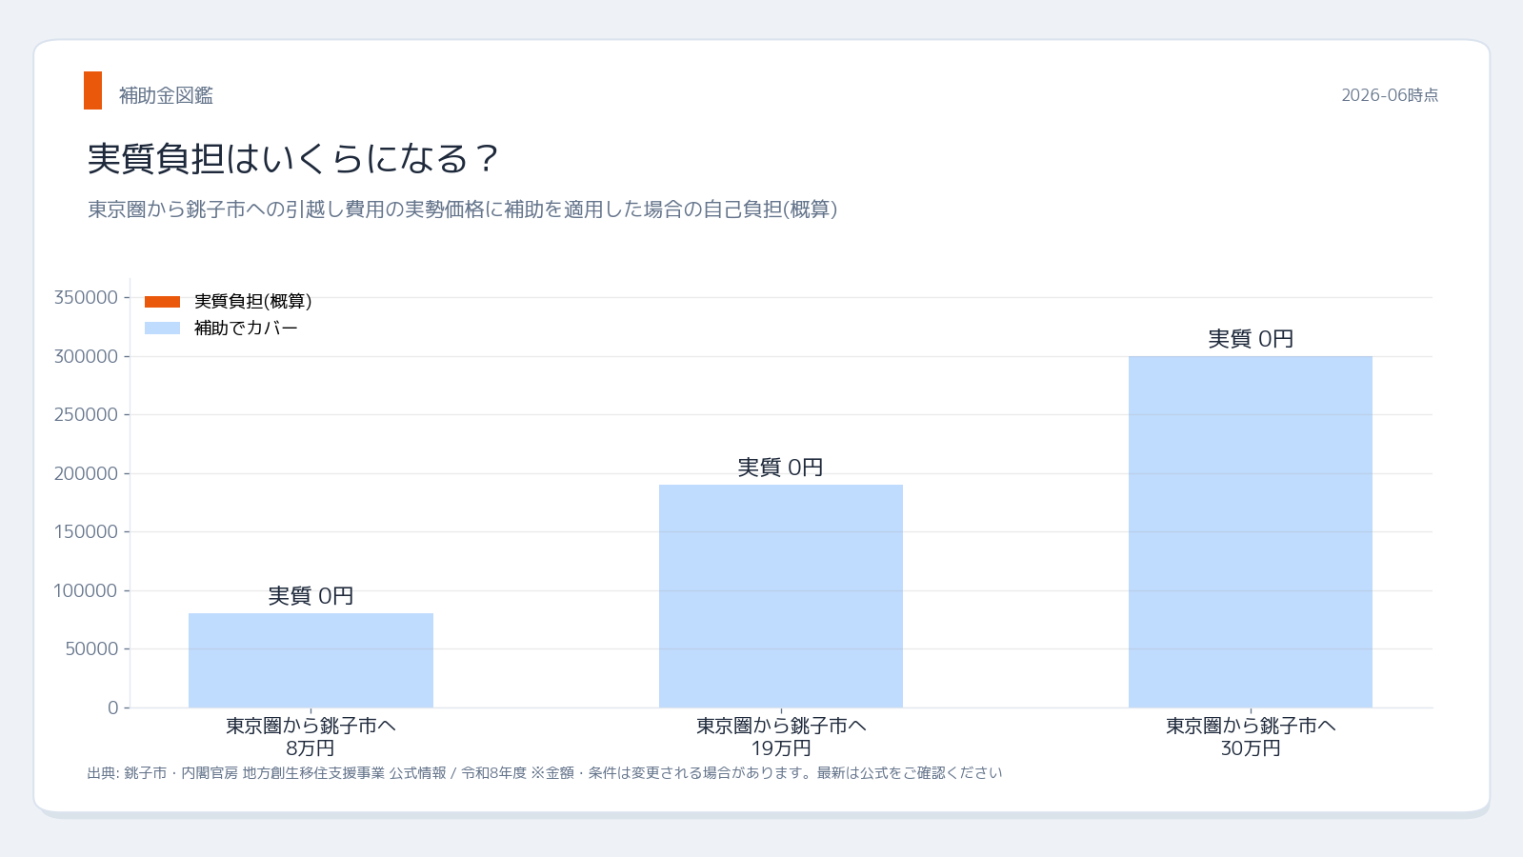Click the 2026-06時点 date label

coord(1390,95)
